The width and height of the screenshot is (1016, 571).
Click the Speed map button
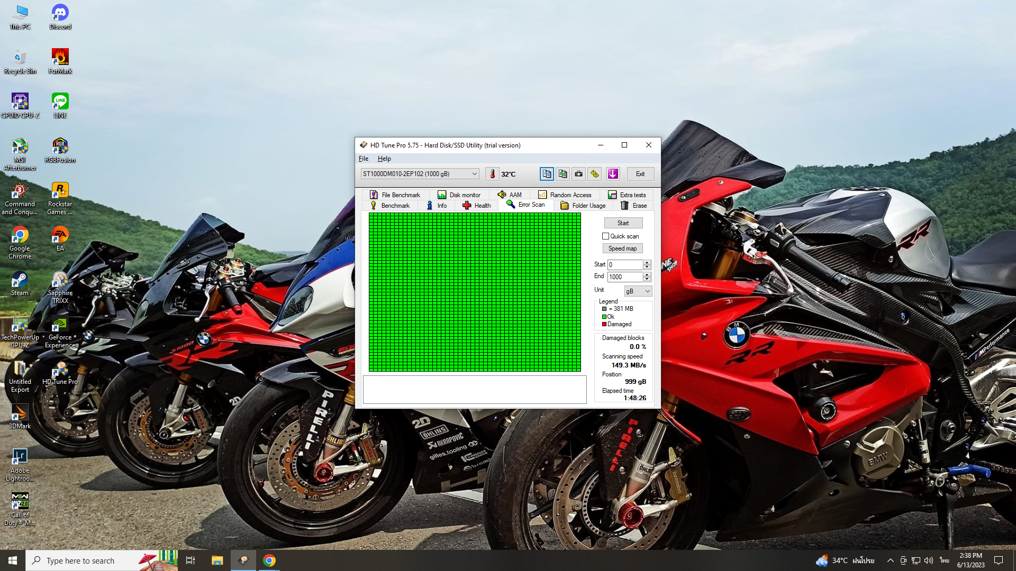click(622, 248)
